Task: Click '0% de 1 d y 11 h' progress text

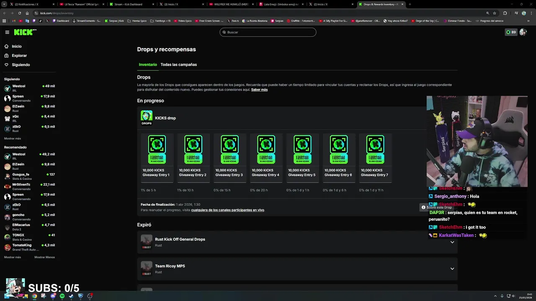Action: click(x=371, y=190)
